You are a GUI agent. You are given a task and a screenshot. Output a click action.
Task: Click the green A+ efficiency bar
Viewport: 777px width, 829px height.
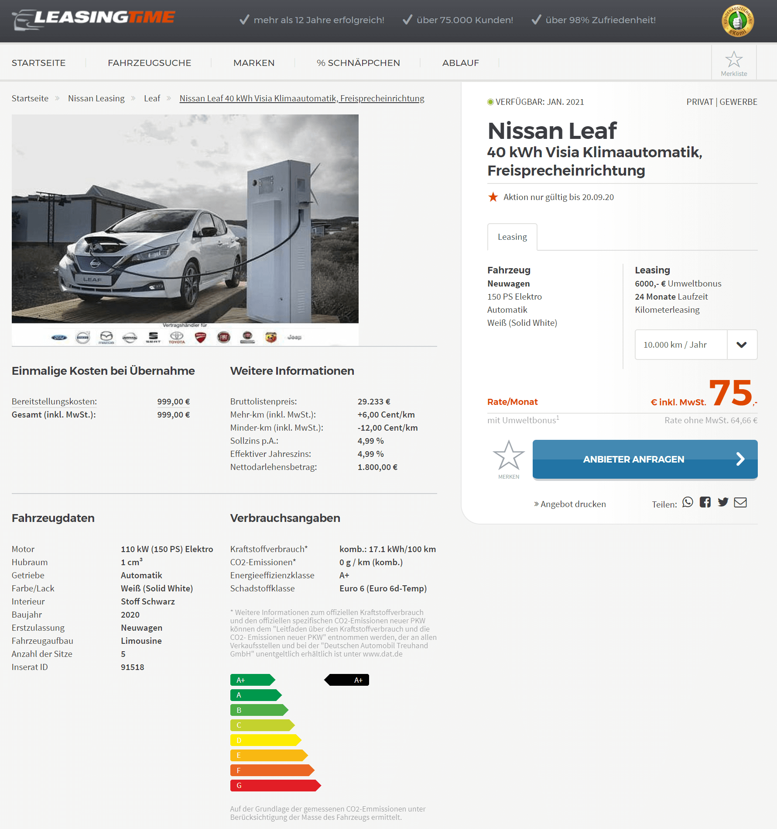[253, 680]
